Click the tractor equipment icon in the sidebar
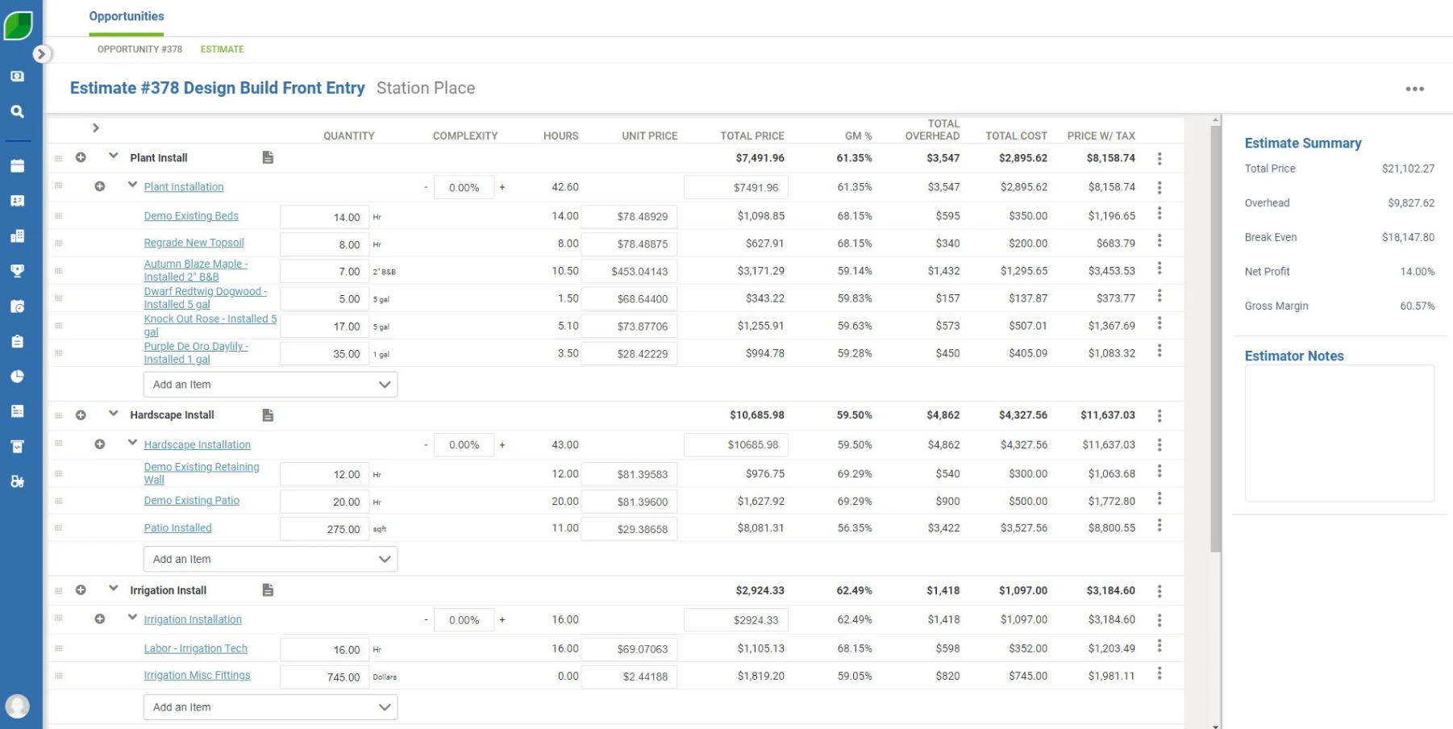The image size is (1453, 729). 17,481
